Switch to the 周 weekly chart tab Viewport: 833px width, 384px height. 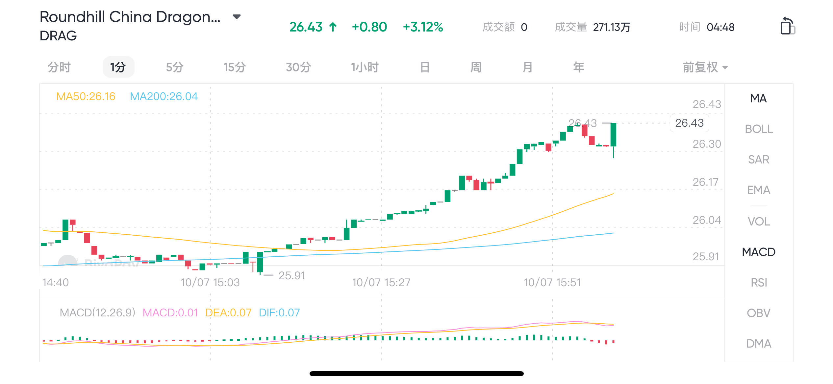[x=476, y=67]
